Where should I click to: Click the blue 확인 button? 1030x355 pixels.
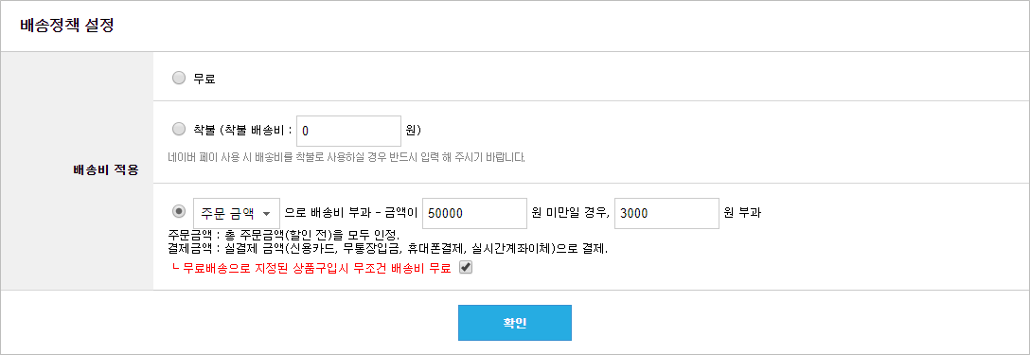[x=515, y=323]
